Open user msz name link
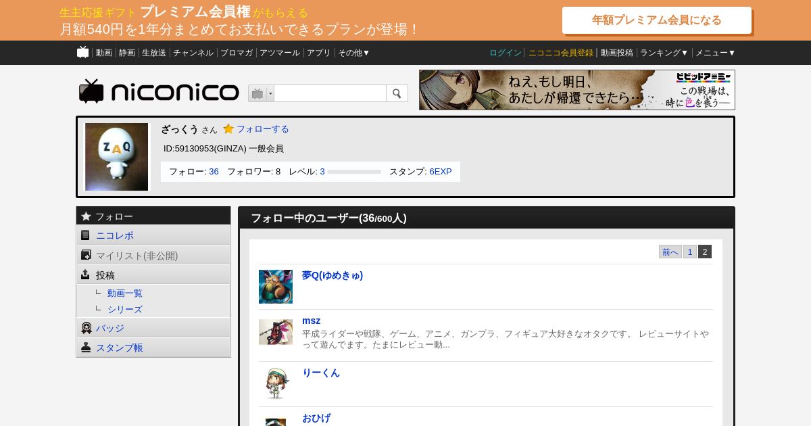811x426 pixels. (312, 321)
